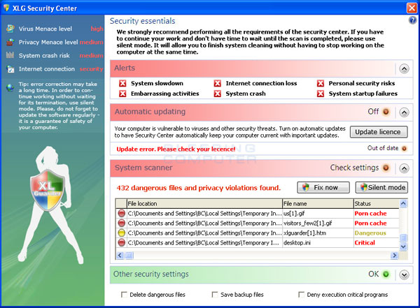Enable Save backup files checkbox
The width and height of the screenshot is (420, 308).
point(215,295)
